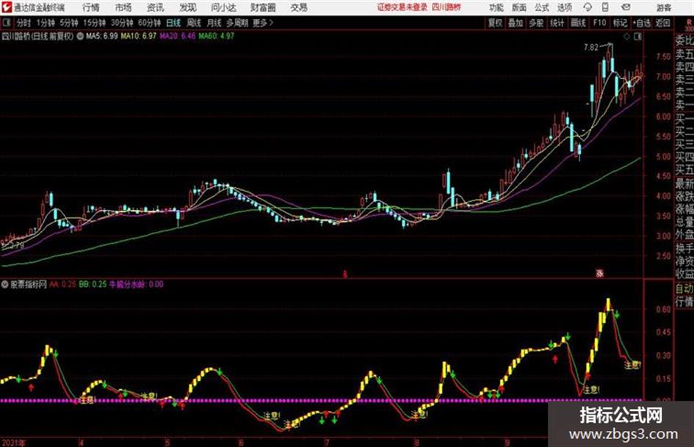Viewport: 694px width, 447px height.
Task: Click the 委比 row in quote panel
Action: 684,40
